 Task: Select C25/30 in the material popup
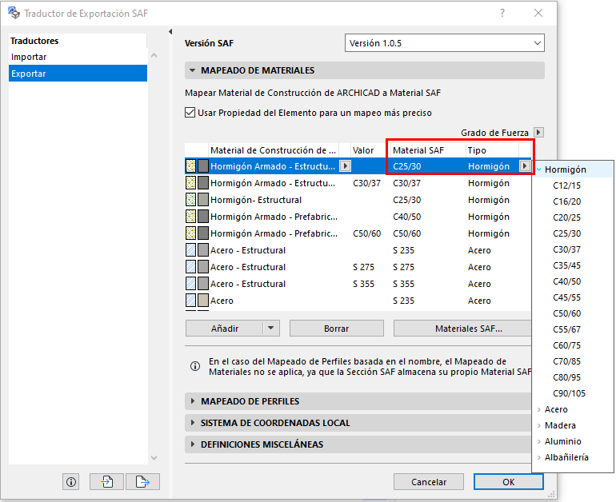pos(566,233)
